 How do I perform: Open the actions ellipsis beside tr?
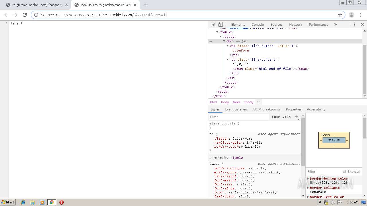click(210, 41)
